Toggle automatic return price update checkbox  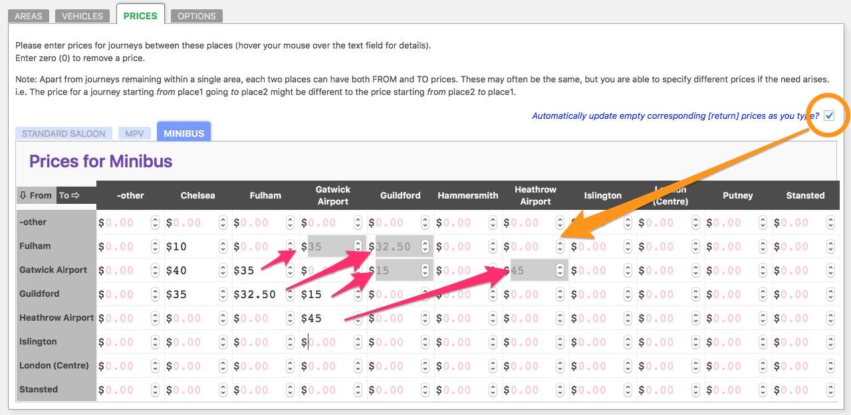point(829,116)
